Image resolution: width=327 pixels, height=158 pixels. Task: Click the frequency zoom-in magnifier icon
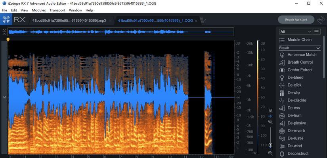(x=270, y=122)
